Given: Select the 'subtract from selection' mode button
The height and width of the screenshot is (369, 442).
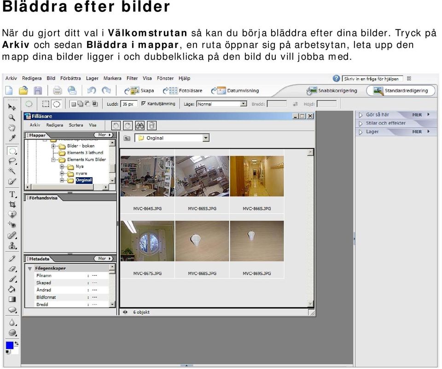Looking at the screenshot, I should click(87, 104).
